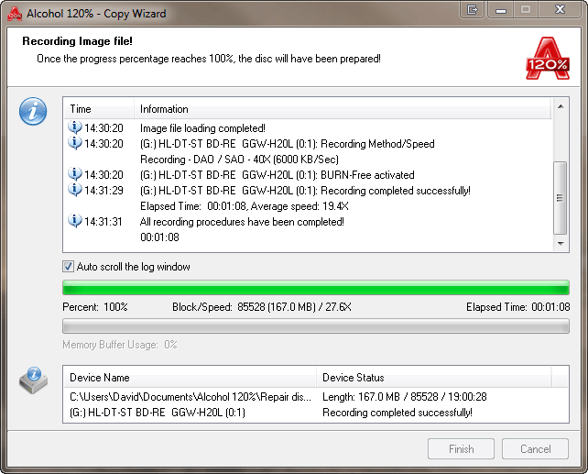Click the 'Recording Image file!' heading
Viewport: 588px width, 474px height.
(77, 41)
